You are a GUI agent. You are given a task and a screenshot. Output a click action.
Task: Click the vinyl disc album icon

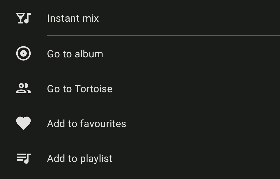23,53
